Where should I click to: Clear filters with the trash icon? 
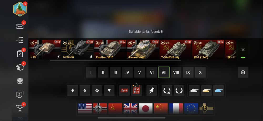[243, 72]
